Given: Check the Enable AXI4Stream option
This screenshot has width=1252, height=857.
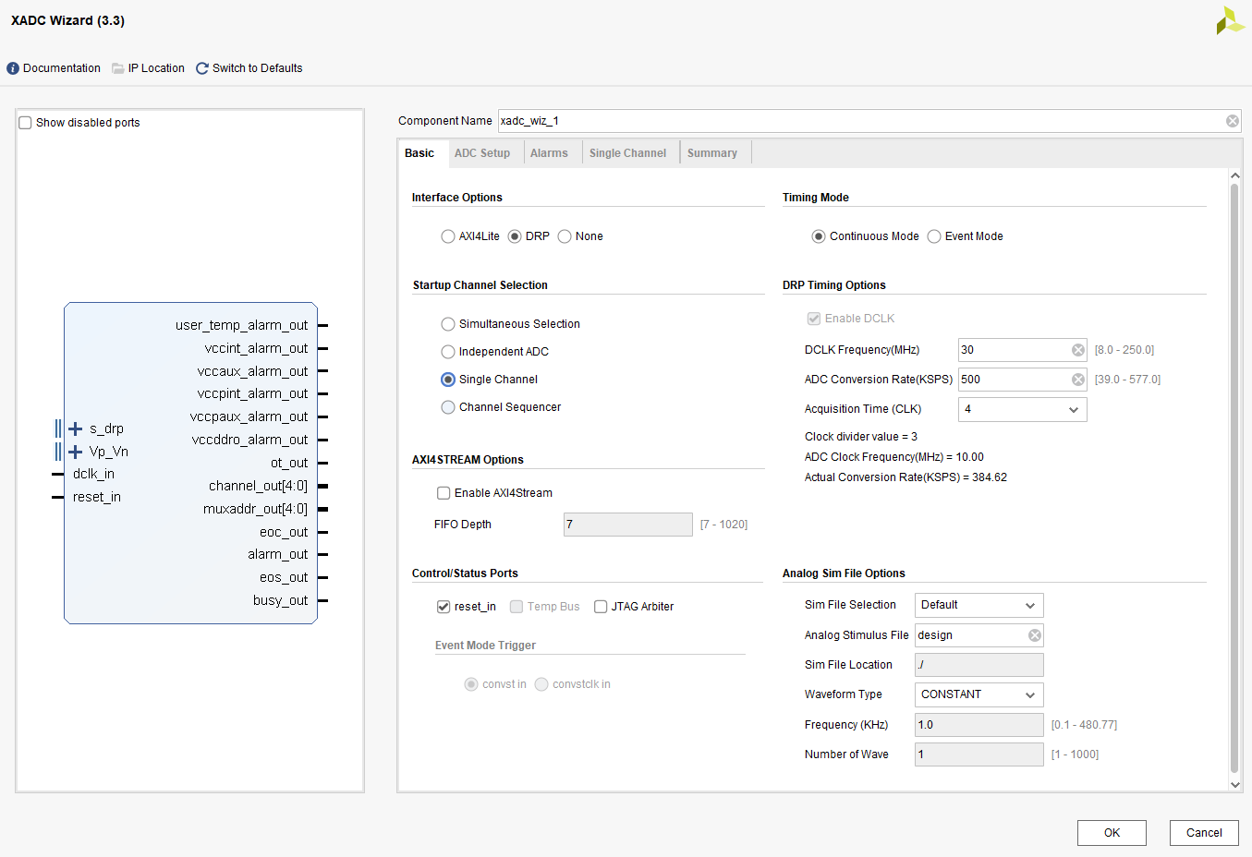Looking at the screenshot, I should (x=444, y=493).
